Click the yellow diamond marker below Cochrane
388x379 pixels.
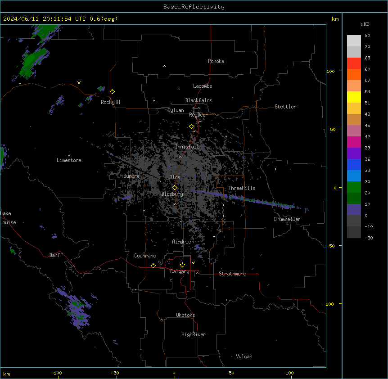point(153,266)
